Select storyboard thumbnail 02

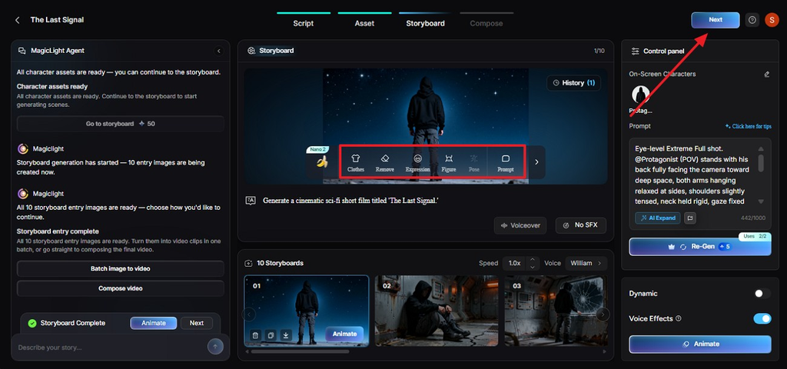[437, 311]
